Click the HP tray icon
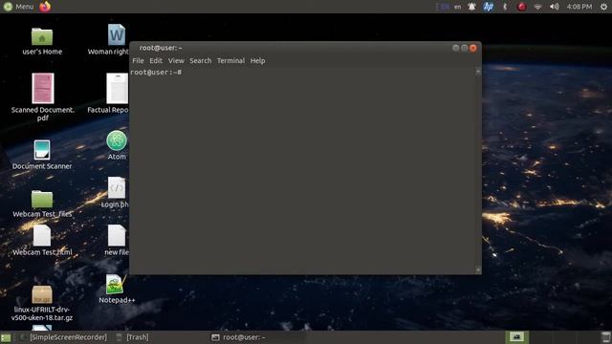This screenshot has width=612, height=344. (488, 7)
